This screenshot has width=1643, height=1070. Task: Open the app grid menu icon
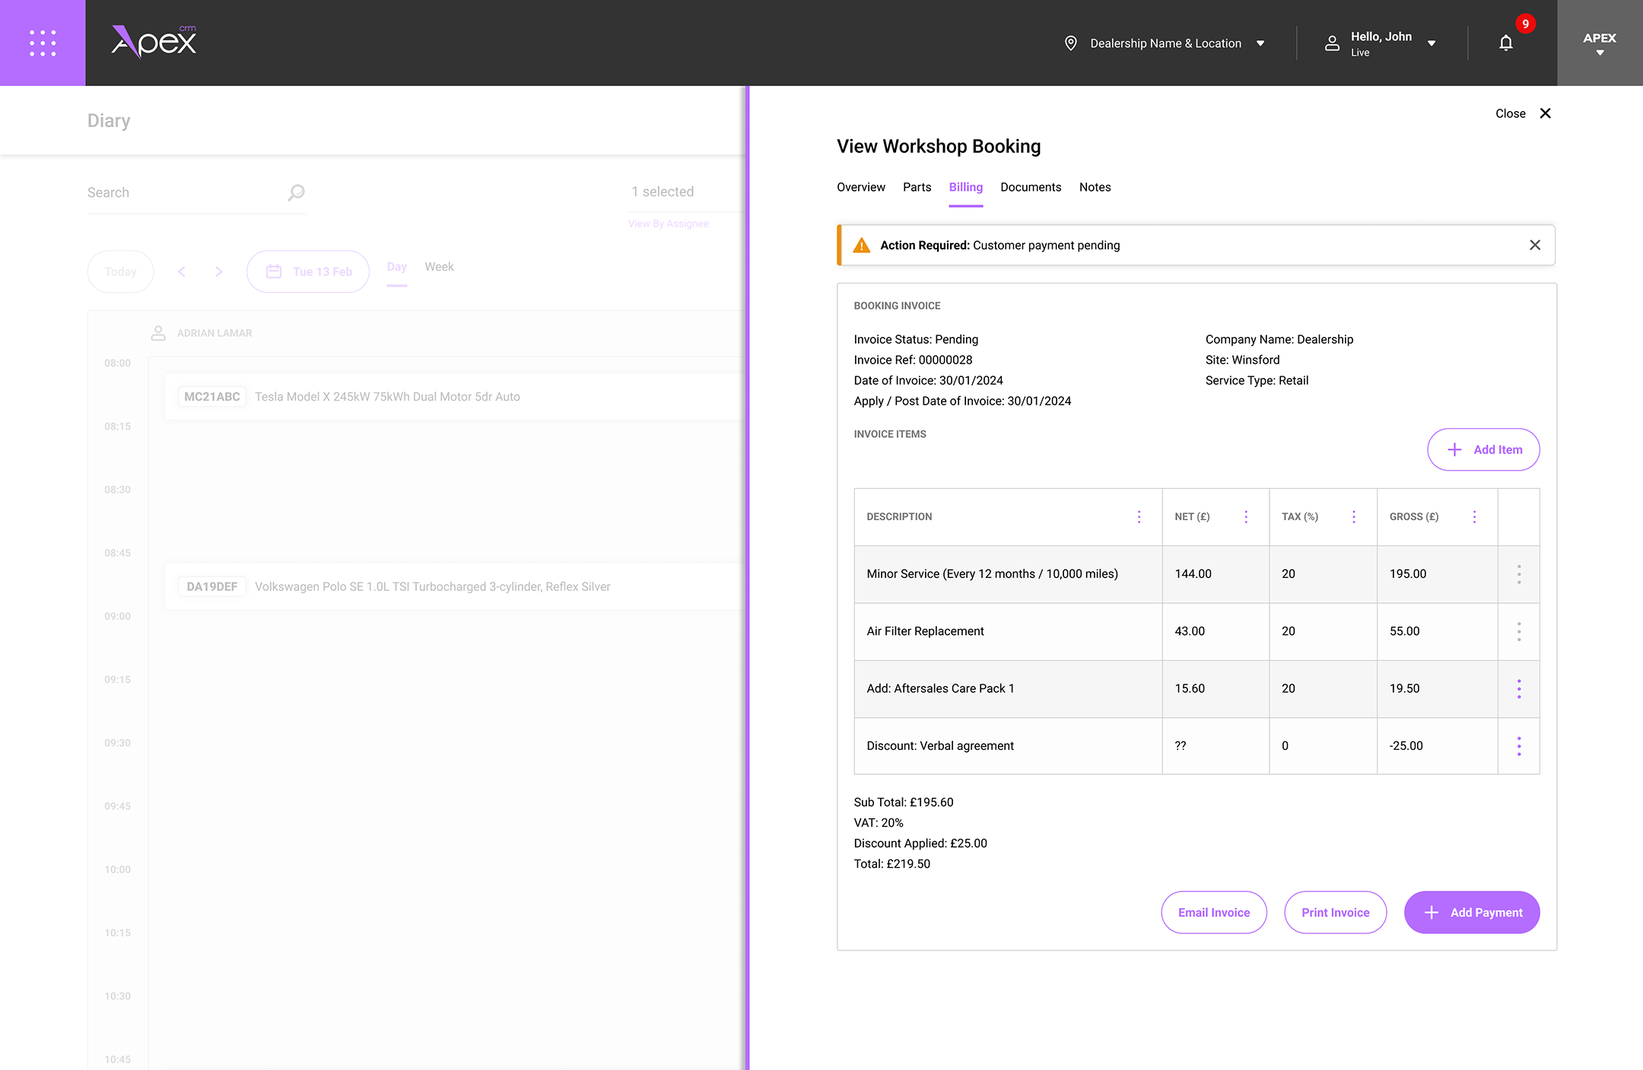pyautogui.click(x=43, y=43)
